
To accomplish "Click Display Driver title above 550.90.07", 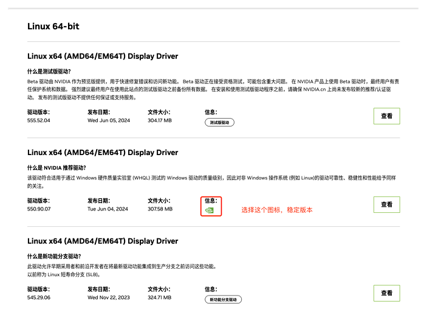I will coord(103,153).
